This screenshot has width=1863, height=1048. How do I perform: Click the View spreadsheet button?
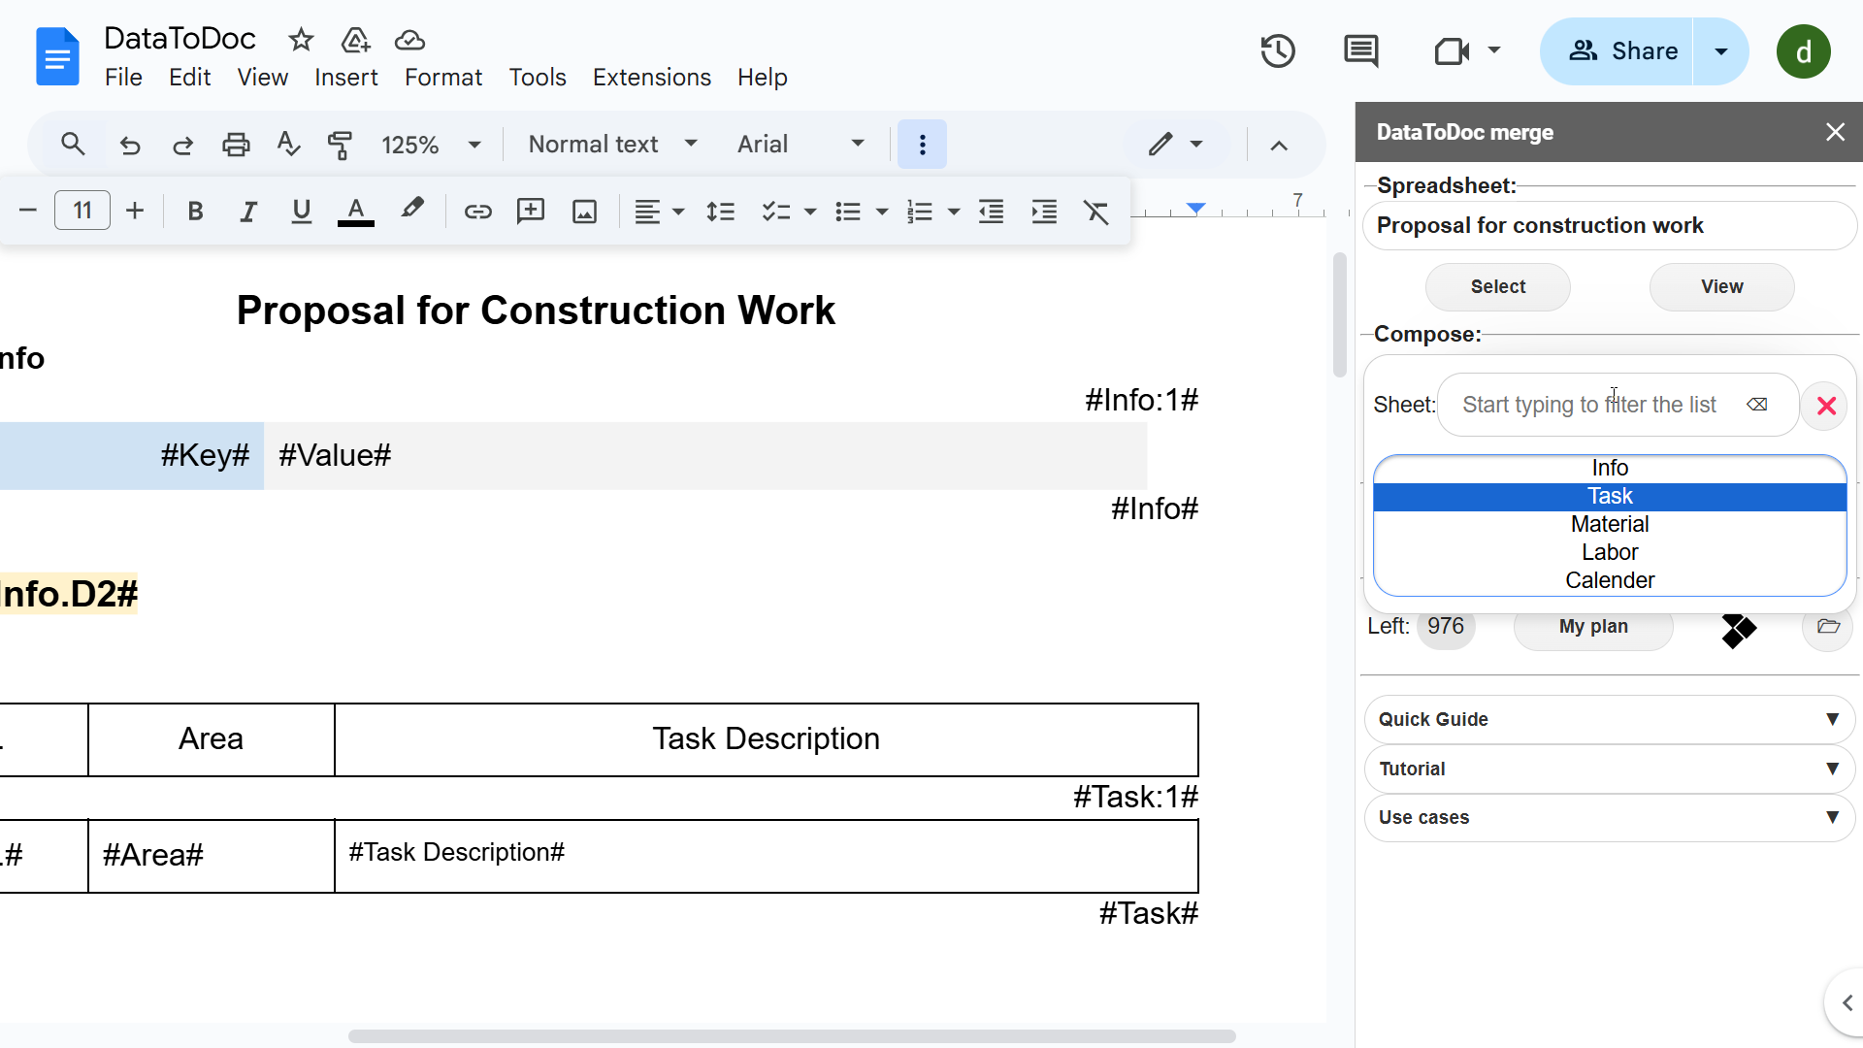[1721, 286]
